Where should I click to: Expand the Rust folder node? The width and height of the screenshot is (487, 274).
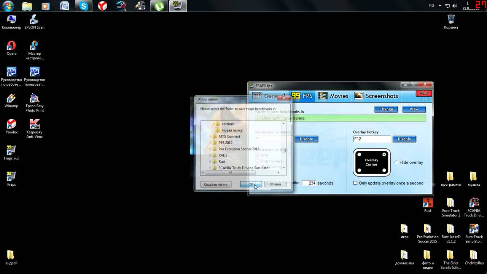point(210,162)
